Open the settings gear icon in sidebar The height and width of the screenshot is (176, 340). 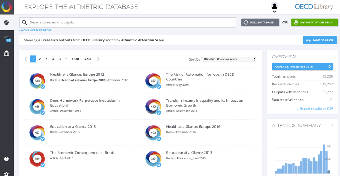7,174
